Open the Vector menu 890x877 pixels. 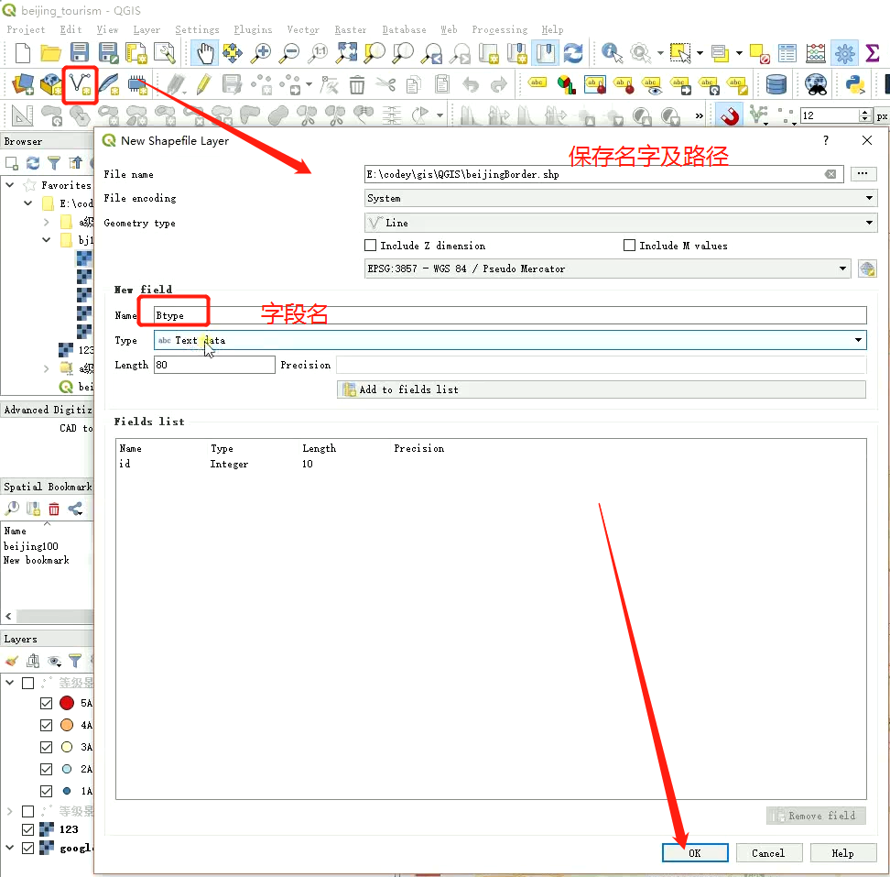[x=303, y=29]
